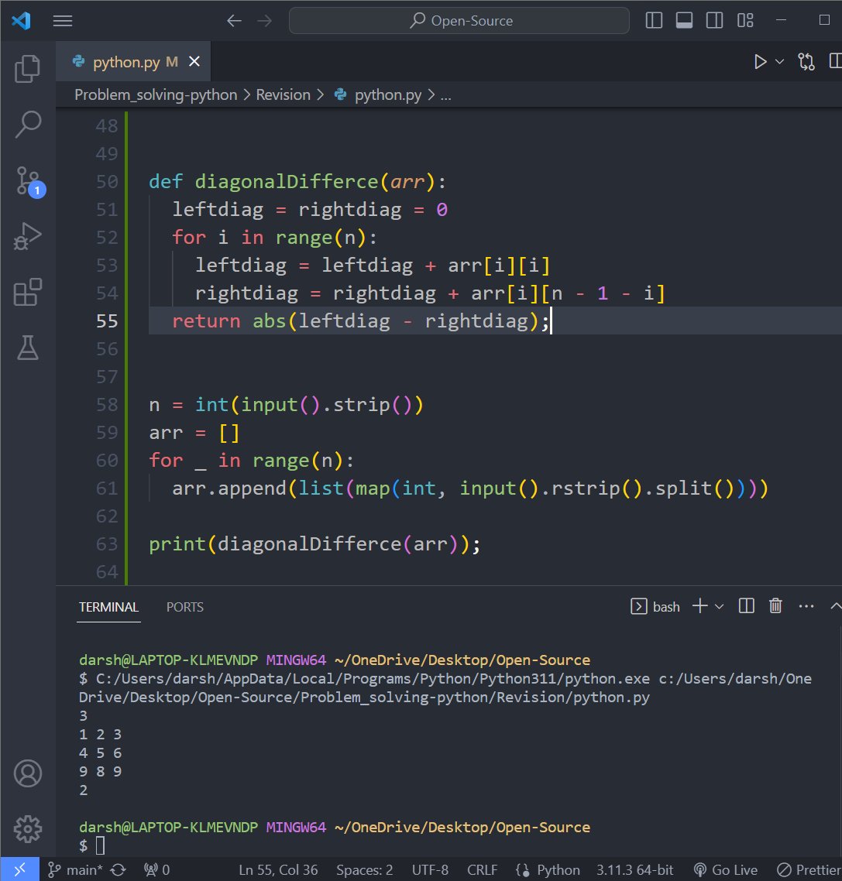Go back with the left arrow

tap(235, 21)
